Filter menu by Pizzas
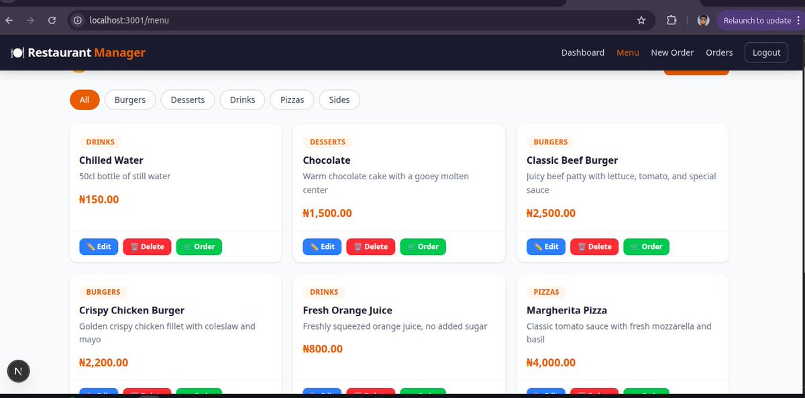This screenshot has width=805, height=398. coord(292,100)
